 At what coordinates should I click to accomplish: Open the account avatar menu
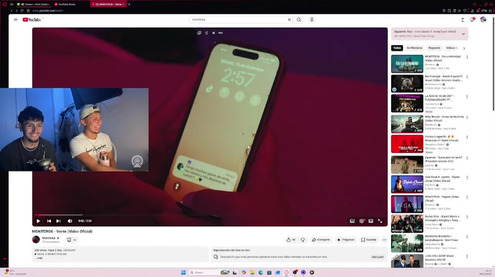tap(483, 20)
